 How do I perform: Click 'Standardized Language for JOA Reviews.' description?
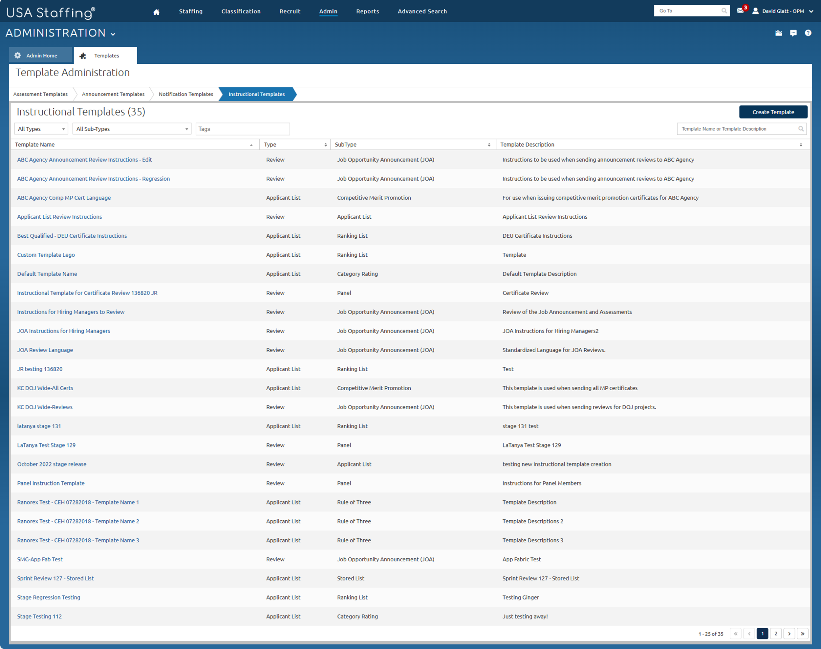point(554,350)
